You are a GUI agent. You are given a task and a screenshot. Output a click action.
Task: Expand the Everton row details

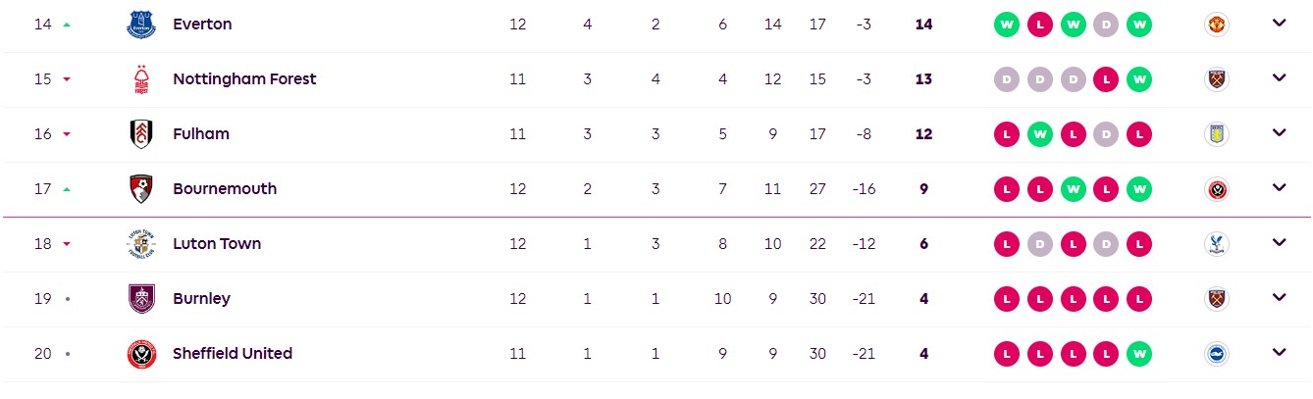pos(1279,24)
